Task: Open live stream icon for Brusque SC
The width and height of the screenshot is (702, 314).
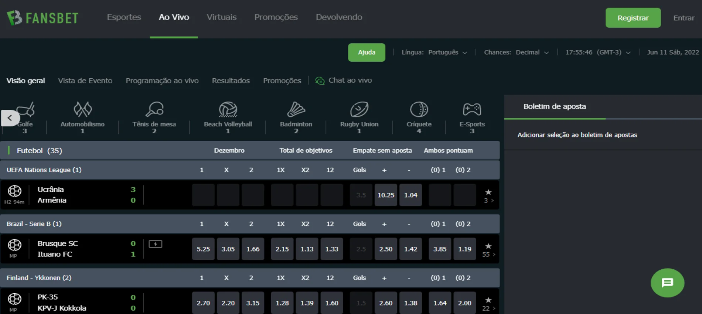Action: coord(155,244)
